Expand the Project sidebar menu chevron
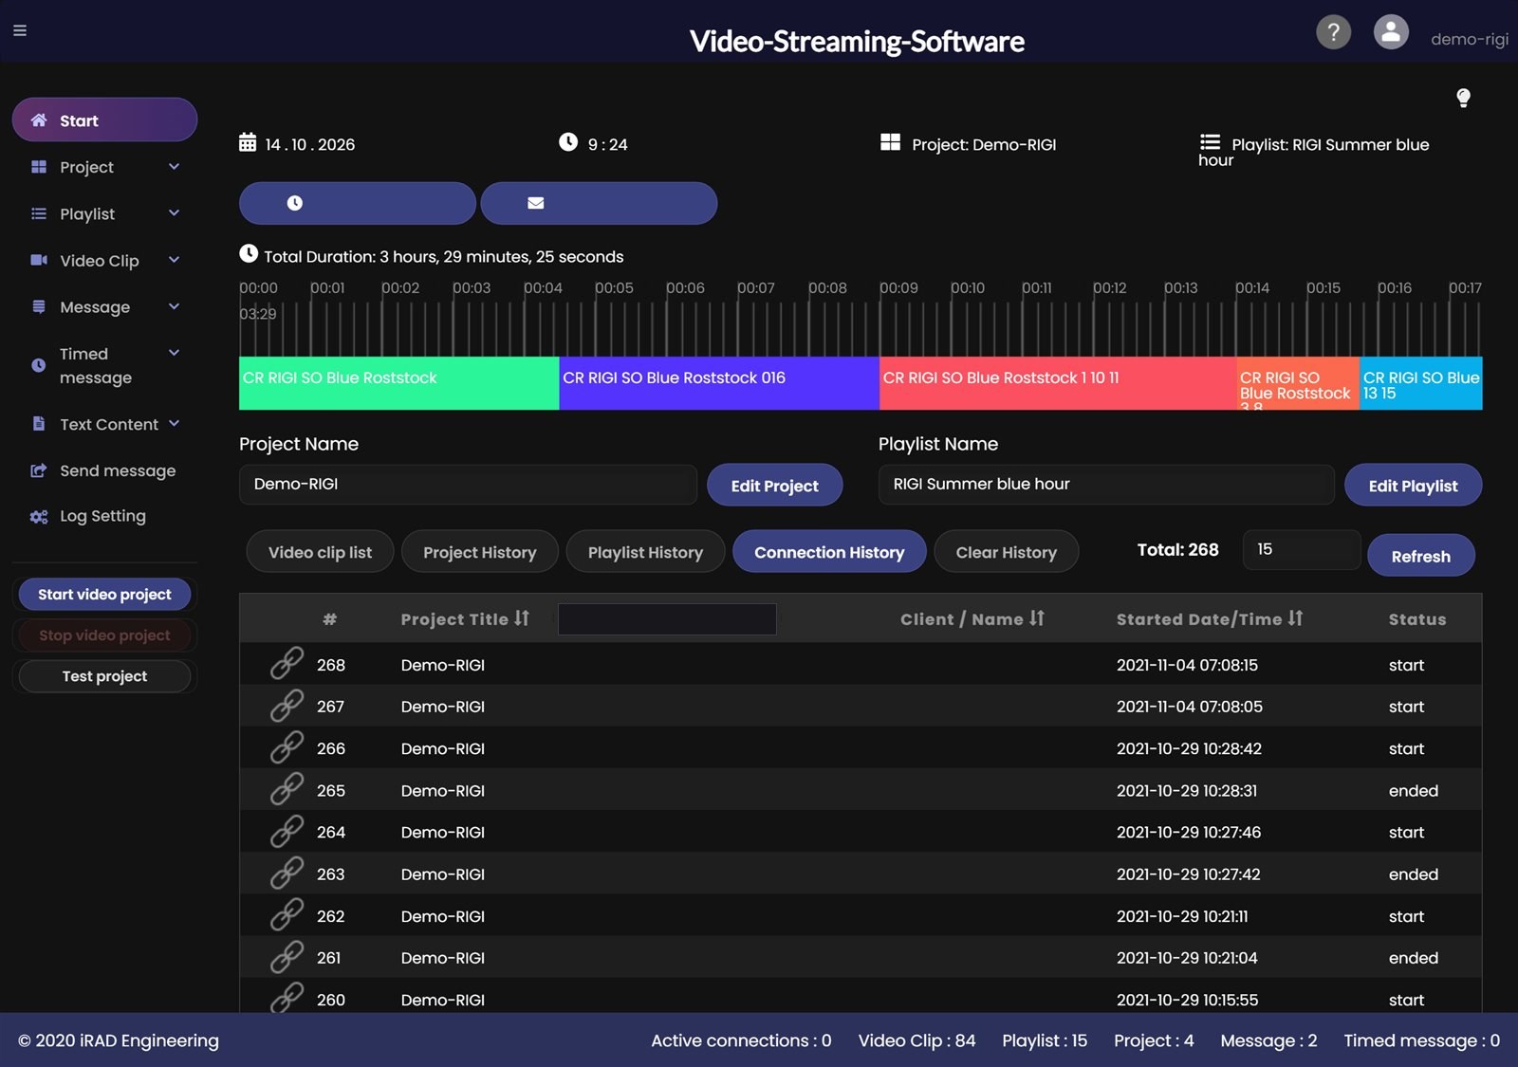Viewport: 1518px width, 1067px height. (x=174, y=167)
